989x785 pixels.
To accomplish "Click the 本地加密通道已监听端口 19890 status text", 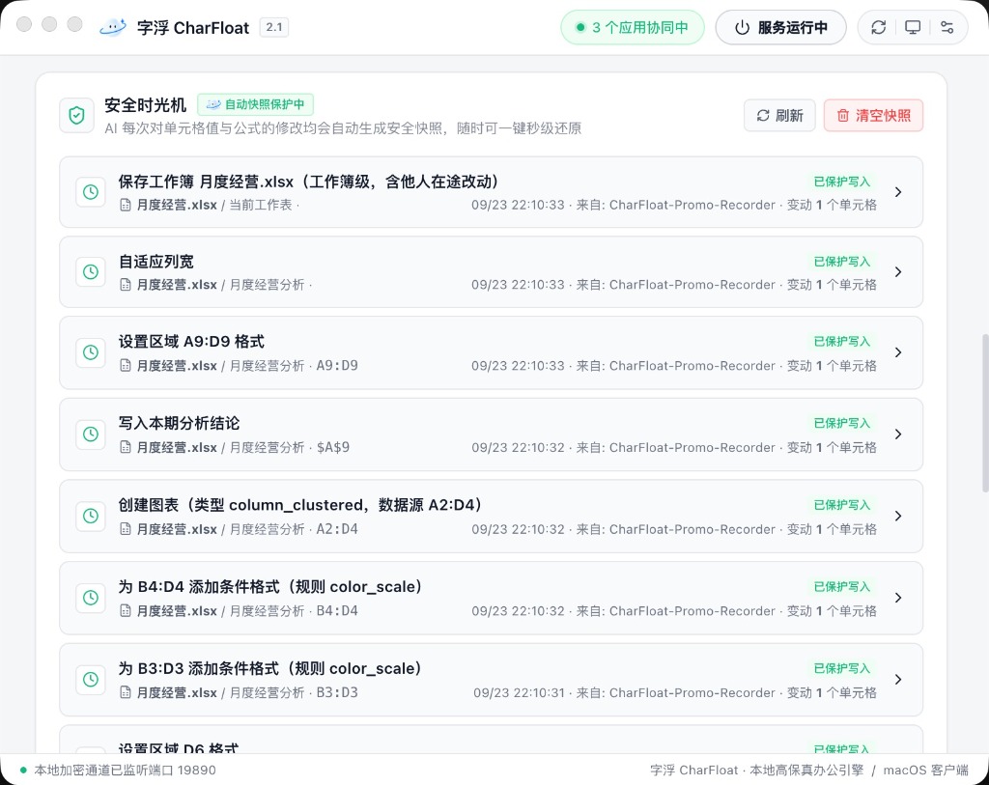I will pyautogui.click(x=125, y=770).
